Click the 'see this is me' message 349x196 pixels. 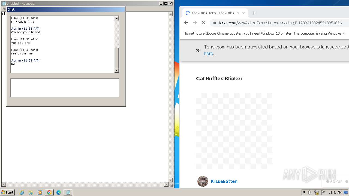pos(22,53)
